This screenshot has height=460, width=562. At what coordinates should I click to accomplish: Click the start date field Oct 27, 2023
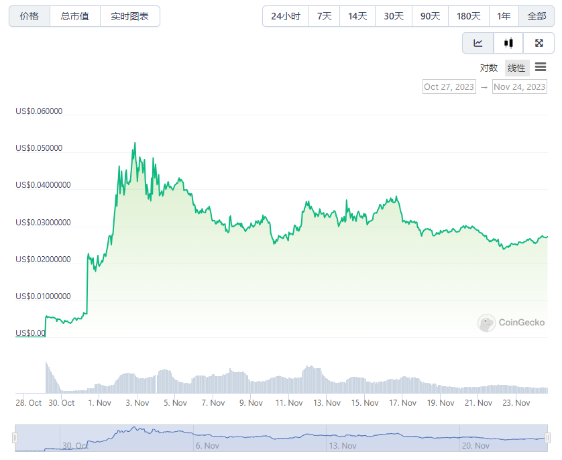pos(449,87)
